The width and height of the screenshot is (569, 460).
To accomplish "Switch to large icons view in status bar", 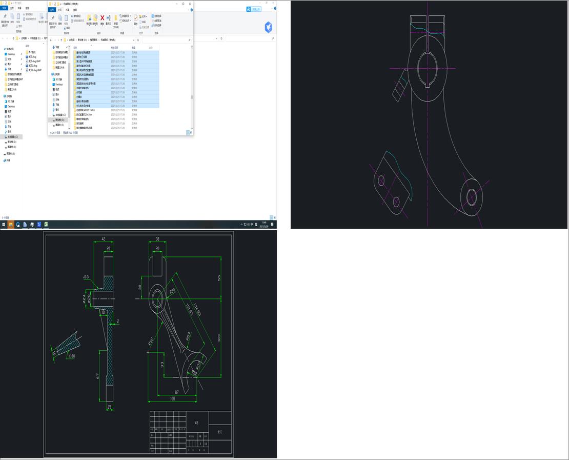I will pos(191,132).
